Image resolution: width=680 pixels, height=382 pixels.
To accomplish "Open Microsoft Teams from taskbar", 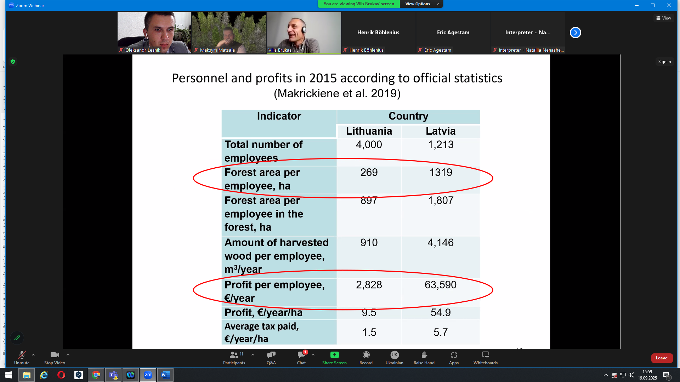I will point(113,375).
